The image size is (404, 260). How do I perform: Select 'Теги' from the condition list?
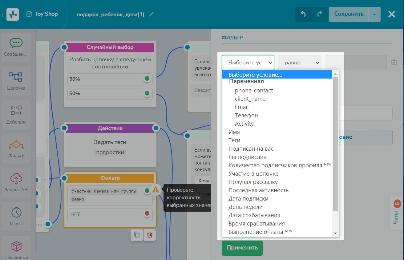pyautogui.click(x=234, y=140)
